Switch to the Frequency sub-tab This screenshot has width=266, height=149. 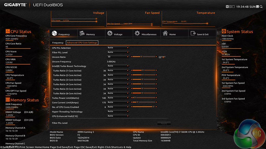pyautogui.click(x=58, y=43)
